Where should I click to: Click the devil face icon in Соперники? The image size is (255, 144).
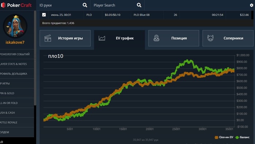tap(210, 38)
